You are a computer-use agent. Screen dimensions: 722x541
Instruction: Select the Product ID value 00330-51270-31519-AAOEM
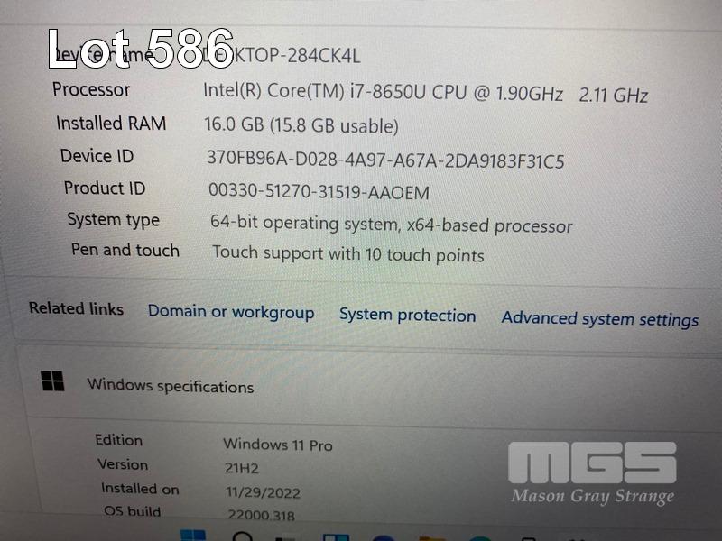tap(319, 191)
